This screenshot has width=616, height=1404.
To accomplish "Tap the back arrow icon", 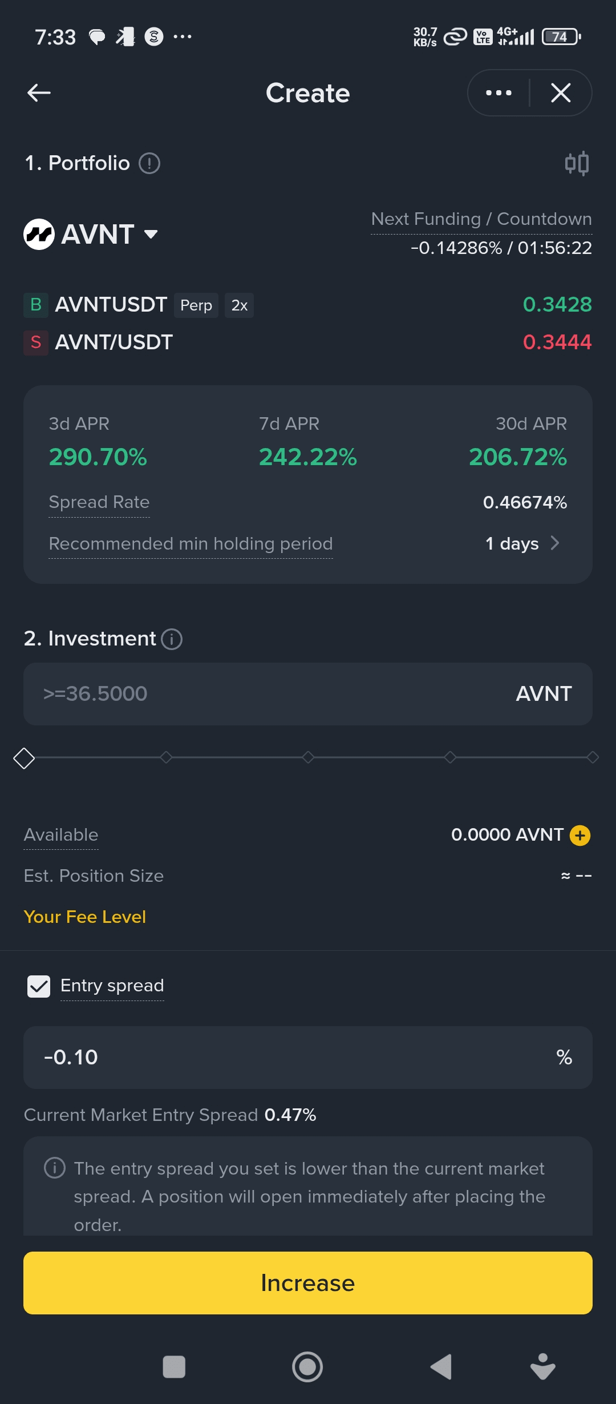I will point(39,92).
